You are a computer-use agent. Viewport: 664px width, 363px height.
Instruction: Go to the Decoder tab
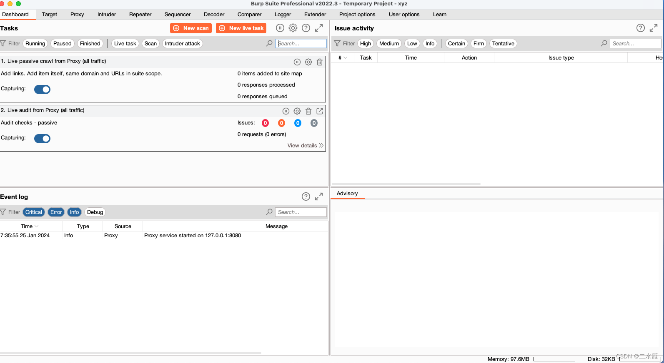214,14
